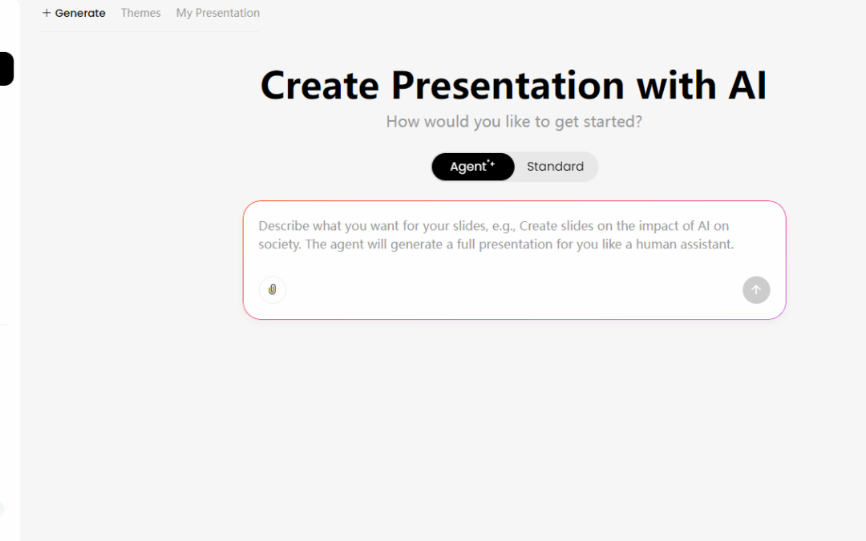Click the Create Presentation with AI heading

pos(513,85)
